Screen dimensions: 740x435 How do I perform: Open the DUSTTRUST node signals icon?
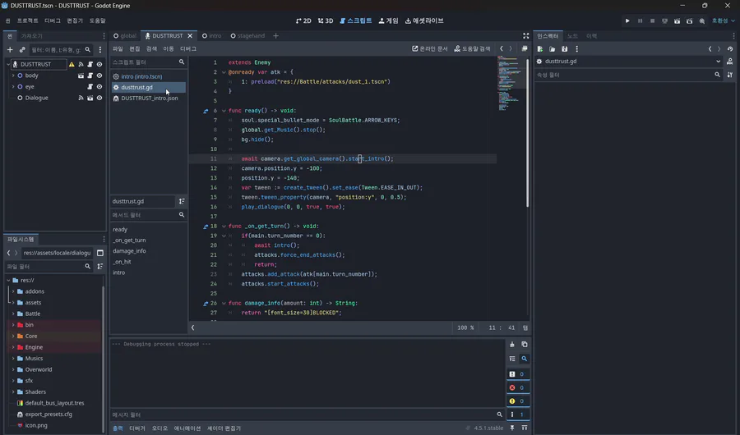click(x=81, y=64)
